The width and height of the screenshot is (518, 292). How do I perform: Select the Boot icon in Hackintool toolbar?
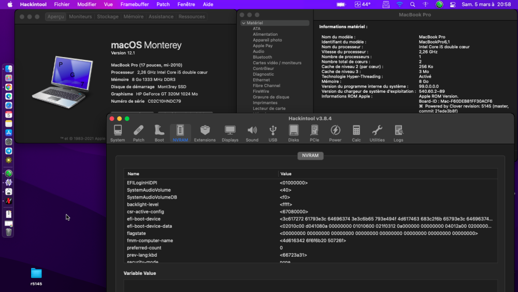point(159,133)
